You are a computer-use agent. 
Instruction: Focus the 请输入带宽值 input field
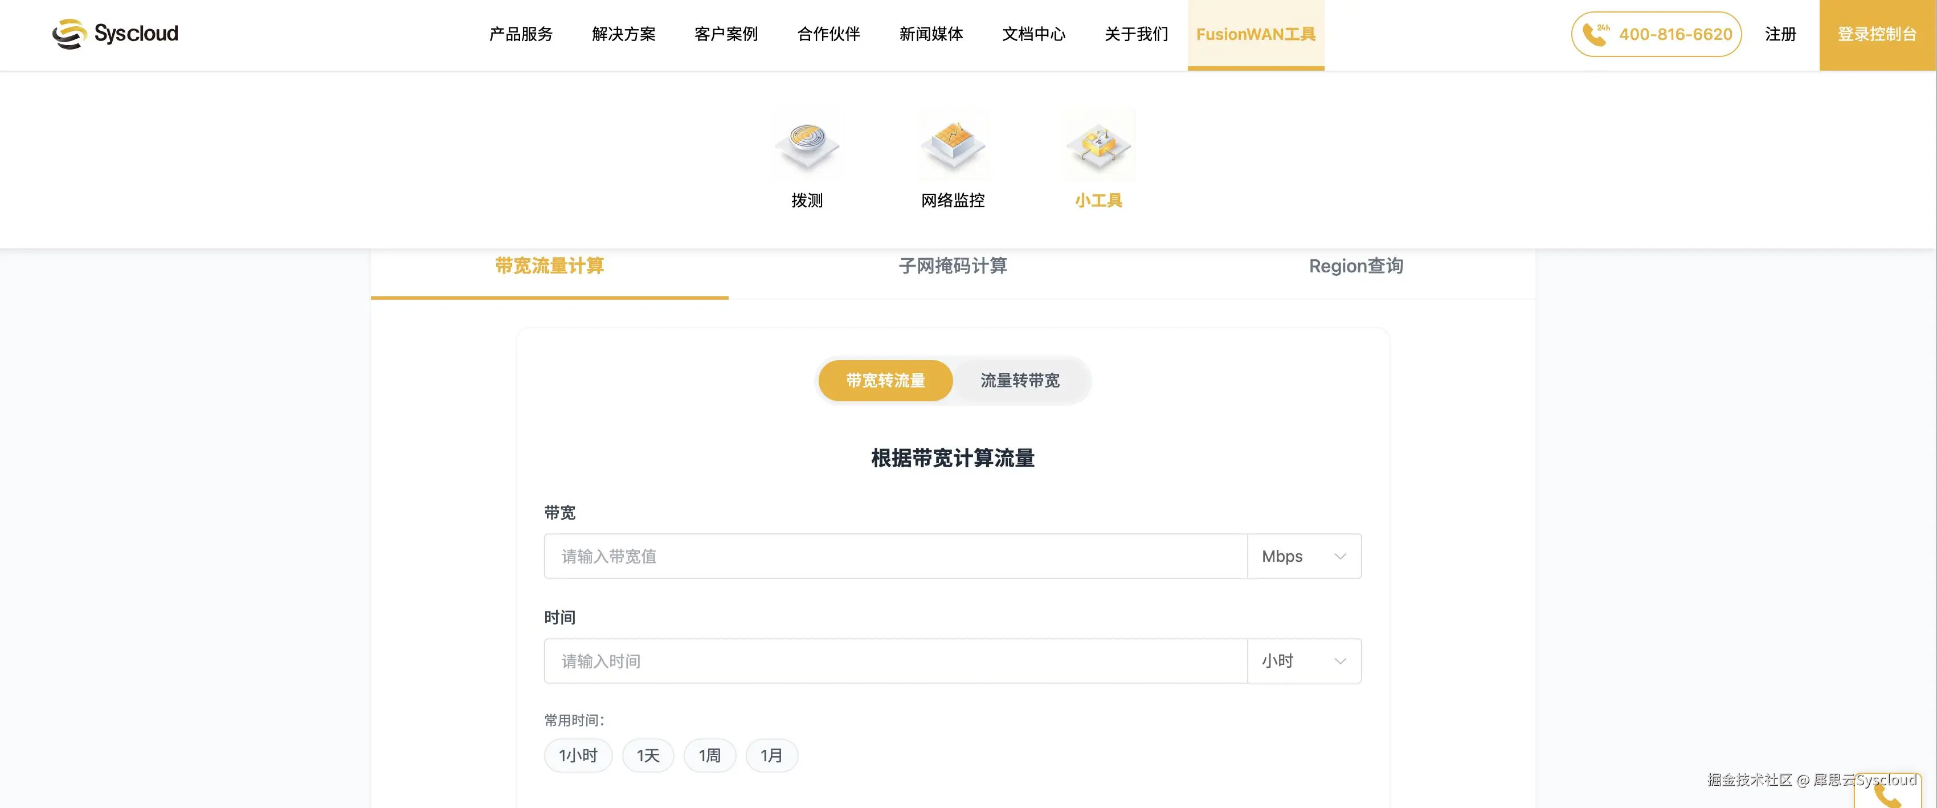point(895,557)
